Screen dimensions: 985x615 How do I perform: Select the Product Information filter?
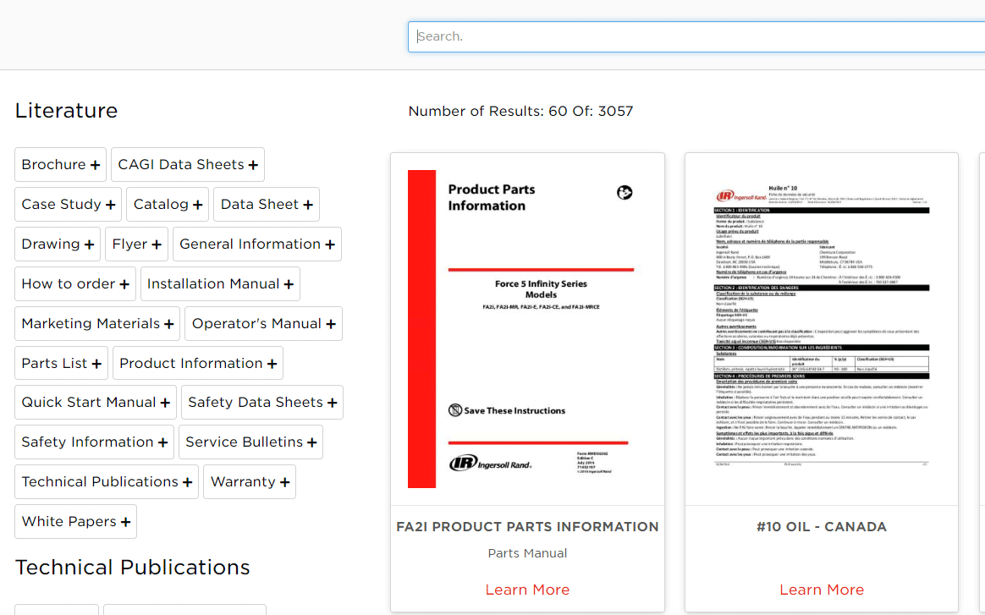pos(198,363)
